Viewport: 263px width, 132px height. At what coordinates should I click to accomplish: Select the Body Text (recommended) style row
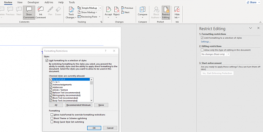pos(70,101)
